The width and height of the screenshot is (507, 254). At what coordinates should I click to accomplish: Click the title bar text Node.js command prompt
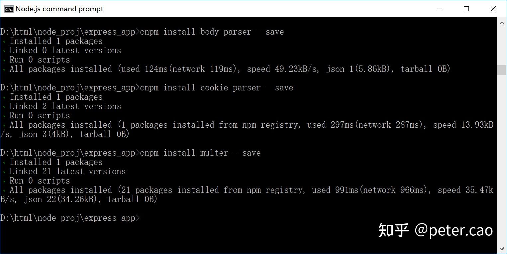[60, 9]
